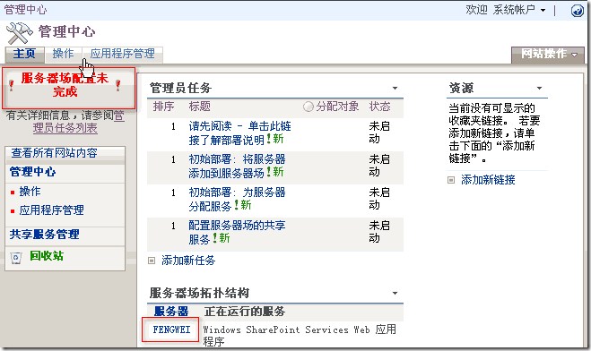Open task 初始部署: 为服务器分配服务
The width and height of the screenshot is (591, 351).
point(237,199)
